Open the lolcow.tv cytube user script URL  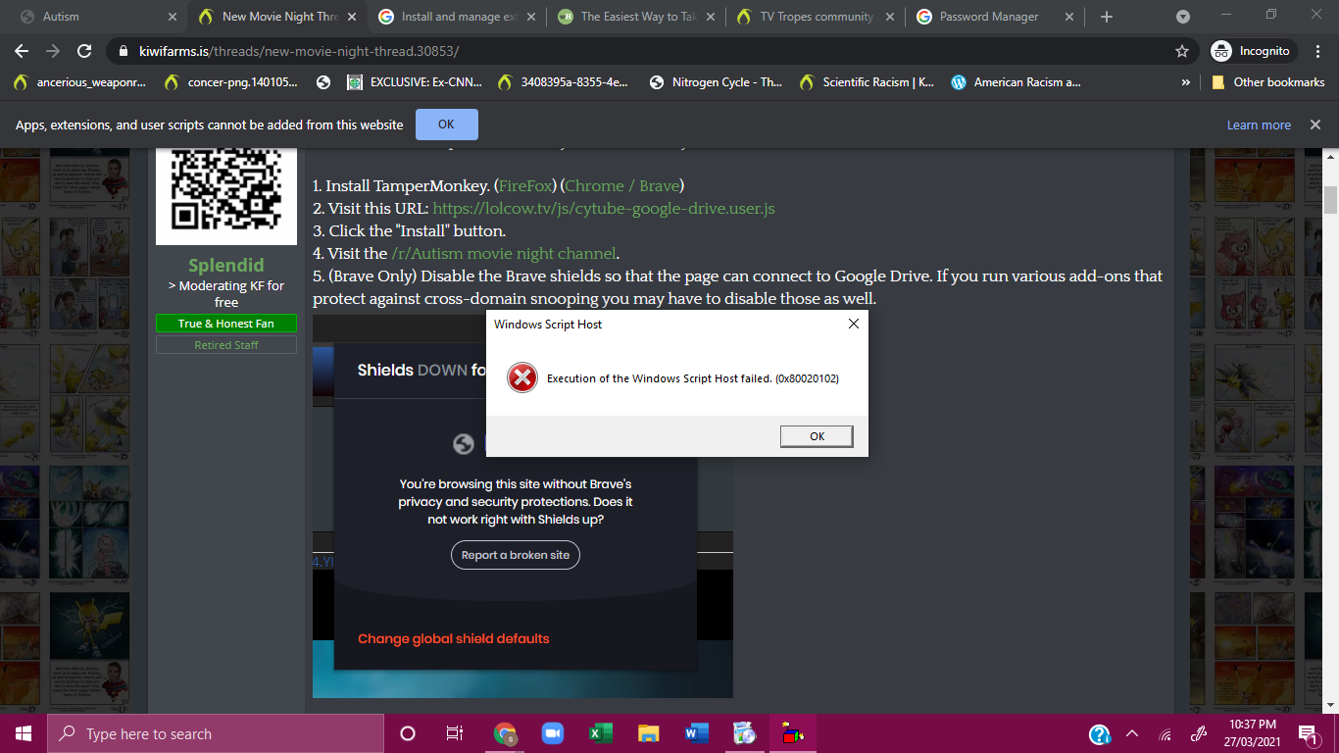(x=604, y=208)
